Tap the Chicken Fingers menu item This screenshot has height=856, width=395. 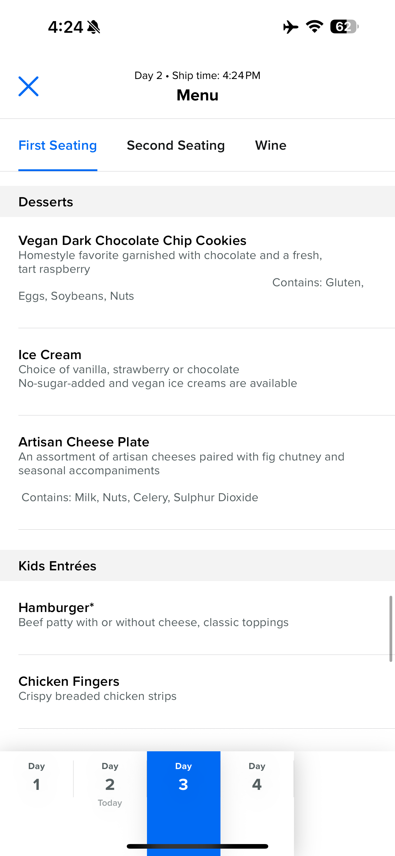tap(69, 681)
